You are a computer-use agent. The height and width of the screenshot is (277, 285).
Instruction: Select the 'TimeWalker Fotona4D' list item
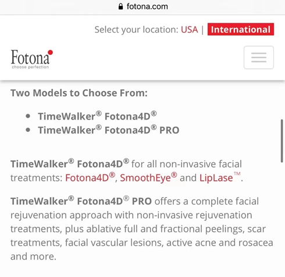coord(97,116)
